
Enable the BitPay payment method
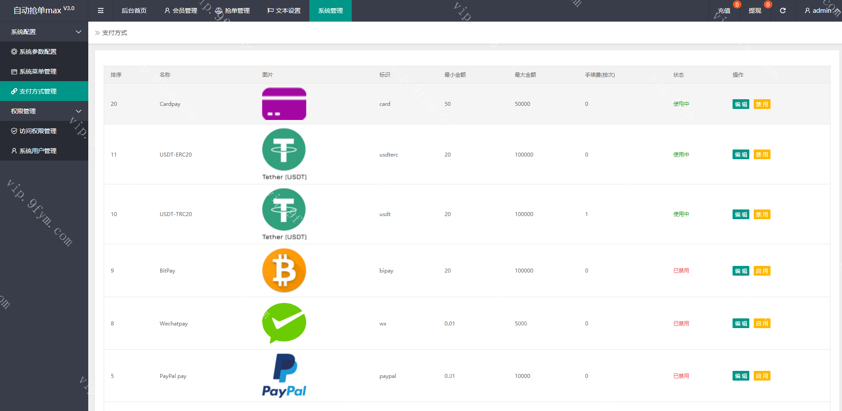(762, 271)
